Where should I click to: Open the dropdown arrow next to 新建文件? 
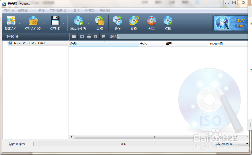click(x=19, y=23)
